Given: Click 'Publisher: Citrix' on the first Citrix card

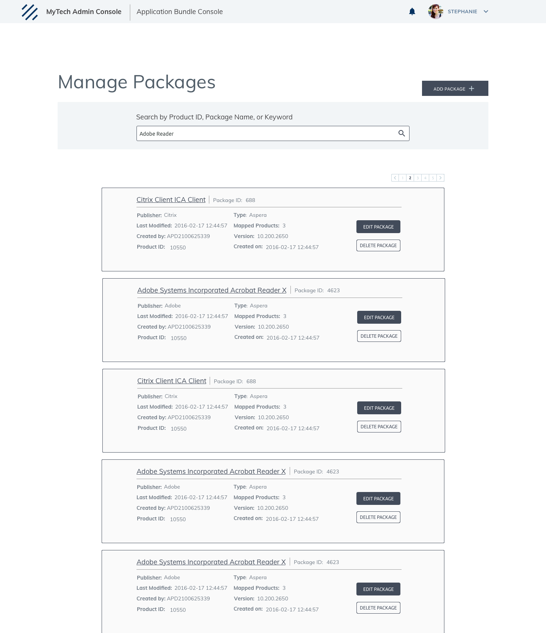Looking at the screenshot, I should click(x=157, y=215).
